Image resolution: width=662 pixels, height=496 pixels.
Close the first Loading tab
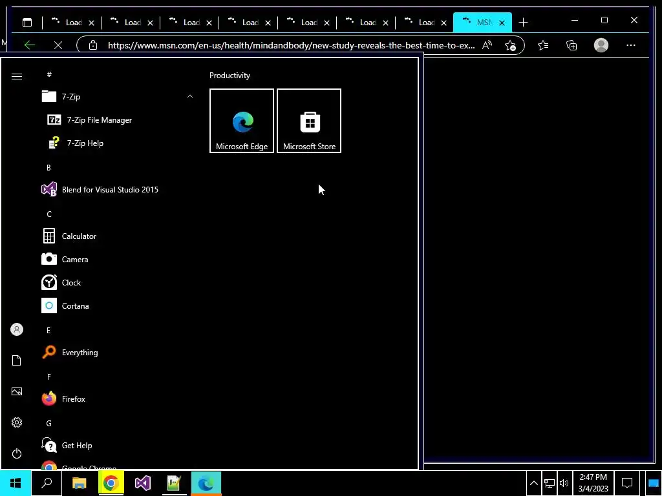tap(91, 23)
